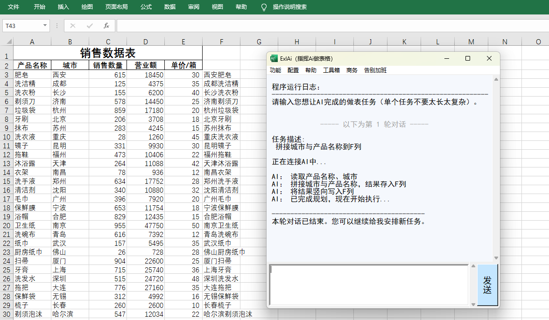Viewport: 549px width, 320px height.
Task: Open ExlAi 帮助 menu
Action: (311, 70)
